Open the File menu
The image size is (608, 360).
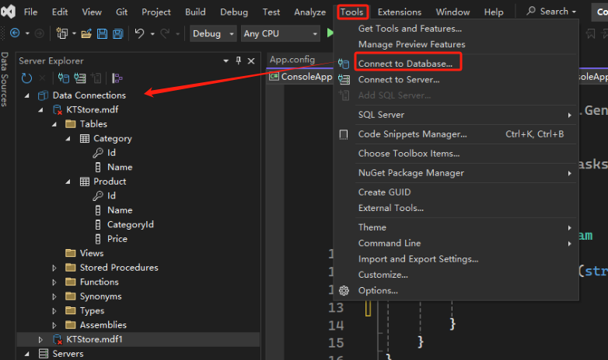pyautogui.click(x=30, y=12)
